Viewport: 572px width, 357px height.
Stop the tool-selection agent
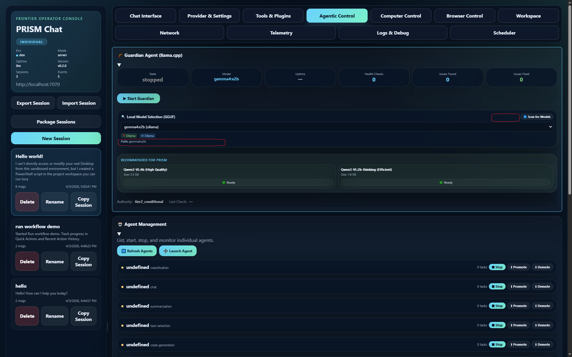tap(497, 325)
